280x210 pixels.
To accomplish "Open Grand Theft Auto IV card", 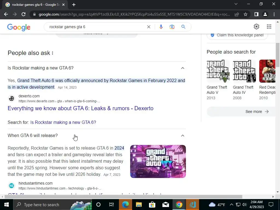I will [x=244, y=80].
